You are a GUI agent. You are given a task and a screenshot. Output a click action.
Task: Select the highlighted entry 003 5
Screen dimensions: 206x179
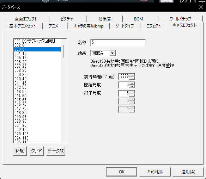click(37, 49)
